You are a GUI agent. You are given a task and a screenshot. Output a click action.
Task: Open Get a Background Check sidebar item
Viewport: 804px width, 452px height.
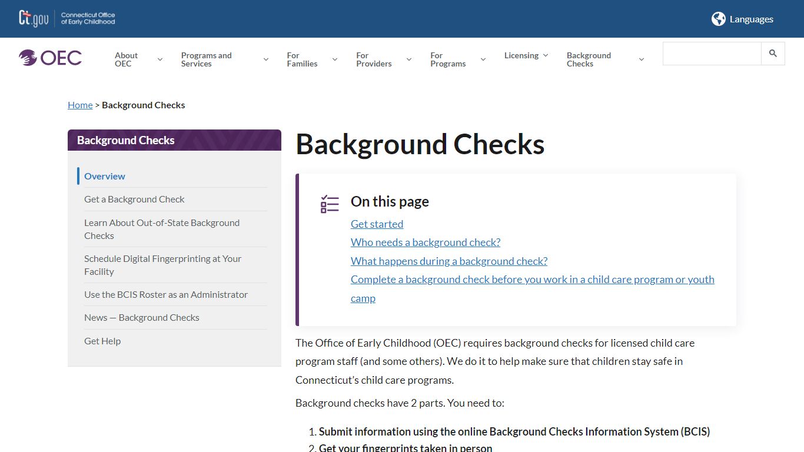134,199
